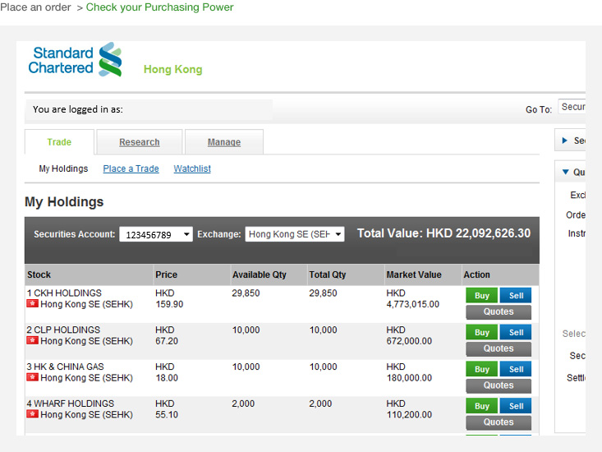This screenshot has width=602, height=452.
Task: Click Buy for HK & CHINA GAS
Action: pos(482,369)
